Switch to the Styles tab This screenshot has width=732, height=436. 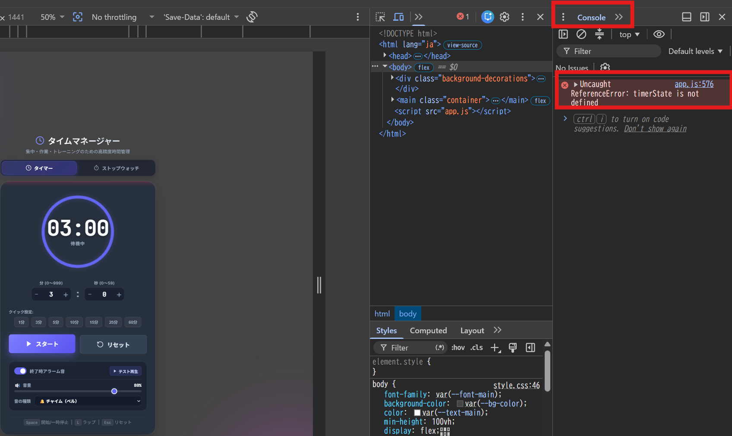(386, 331)
